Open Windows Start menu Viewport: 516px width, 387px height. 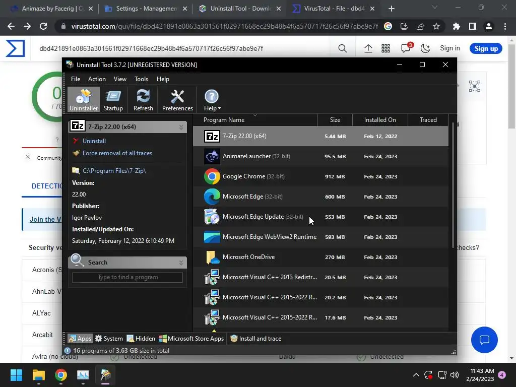[16, 375]
